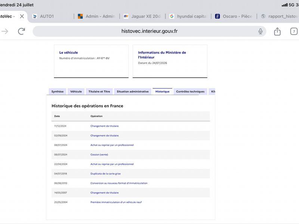This screenshot has width=299, height=224.
Task: Open the Situation administrative tab
Action: pyautogui.click(x=133, y=91)
